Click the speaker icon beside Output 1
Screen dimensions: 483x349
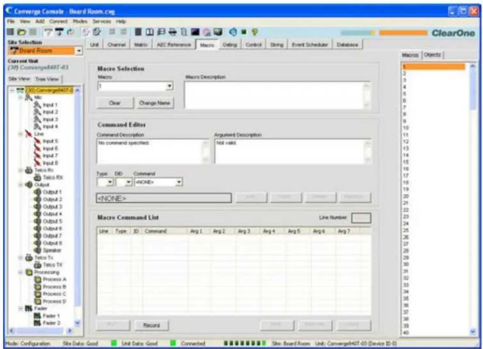(37, 192)
